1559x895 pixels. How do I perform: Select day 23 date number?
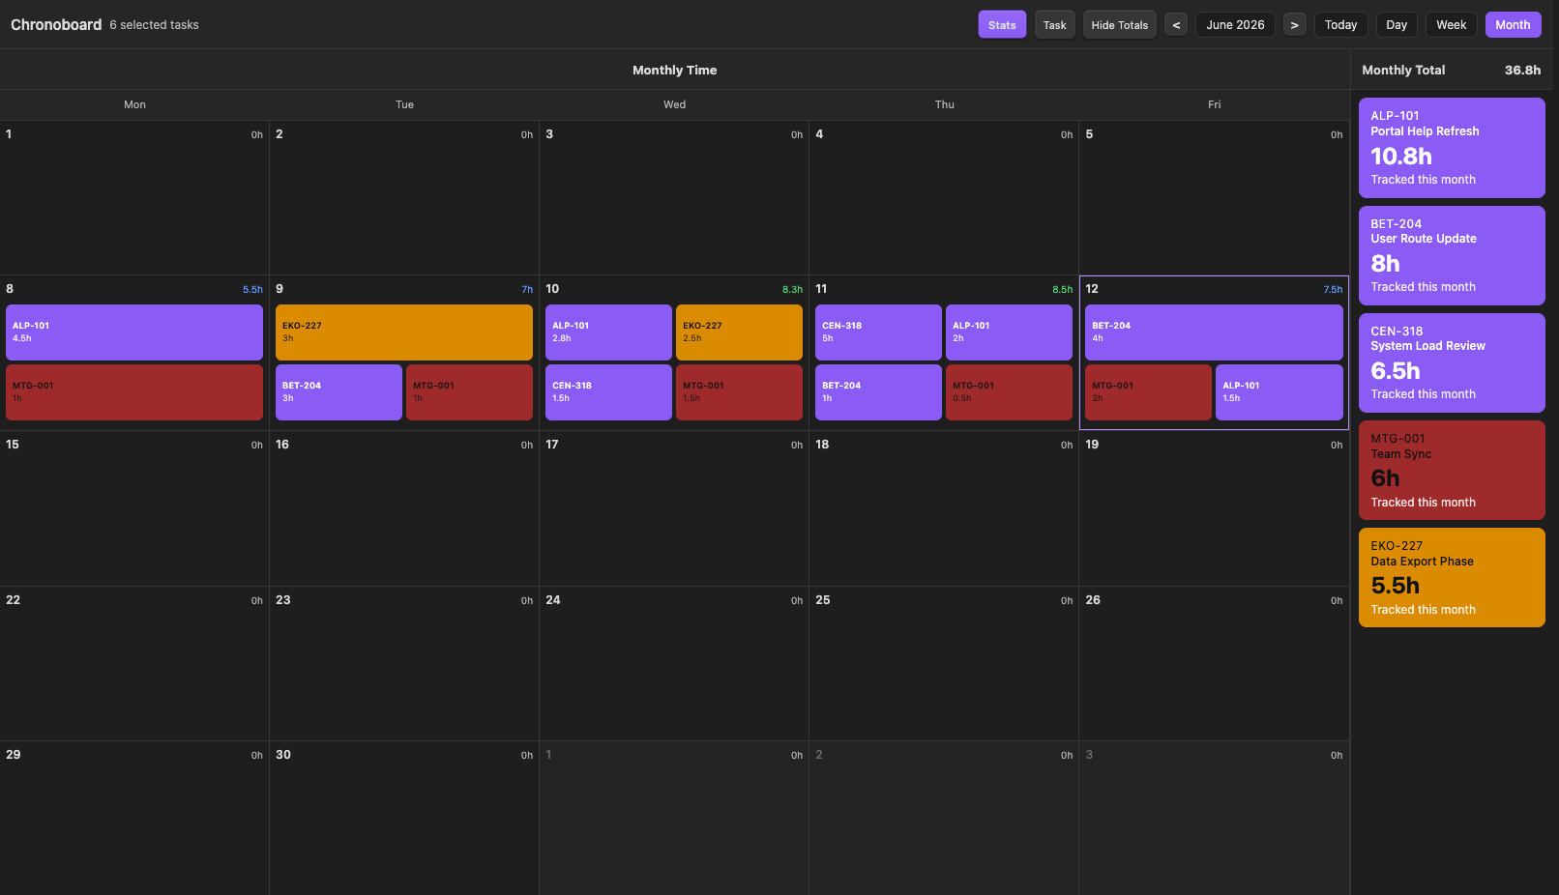point(283,600)
